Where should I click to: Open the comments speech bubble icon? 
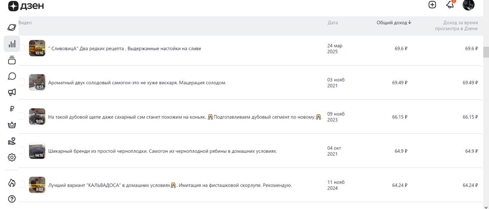pyautogui.click(x=12, y=76)
